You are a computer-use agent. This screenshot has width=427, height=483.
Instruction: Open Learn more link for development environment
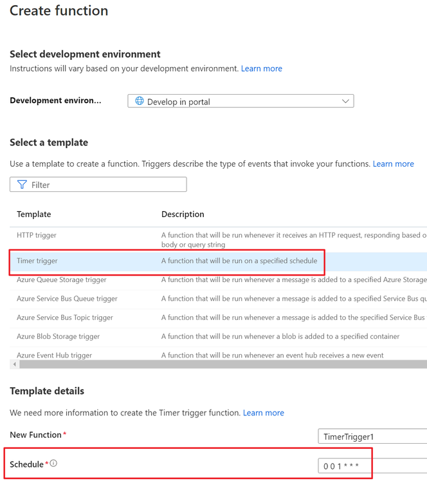coord(261,68)
